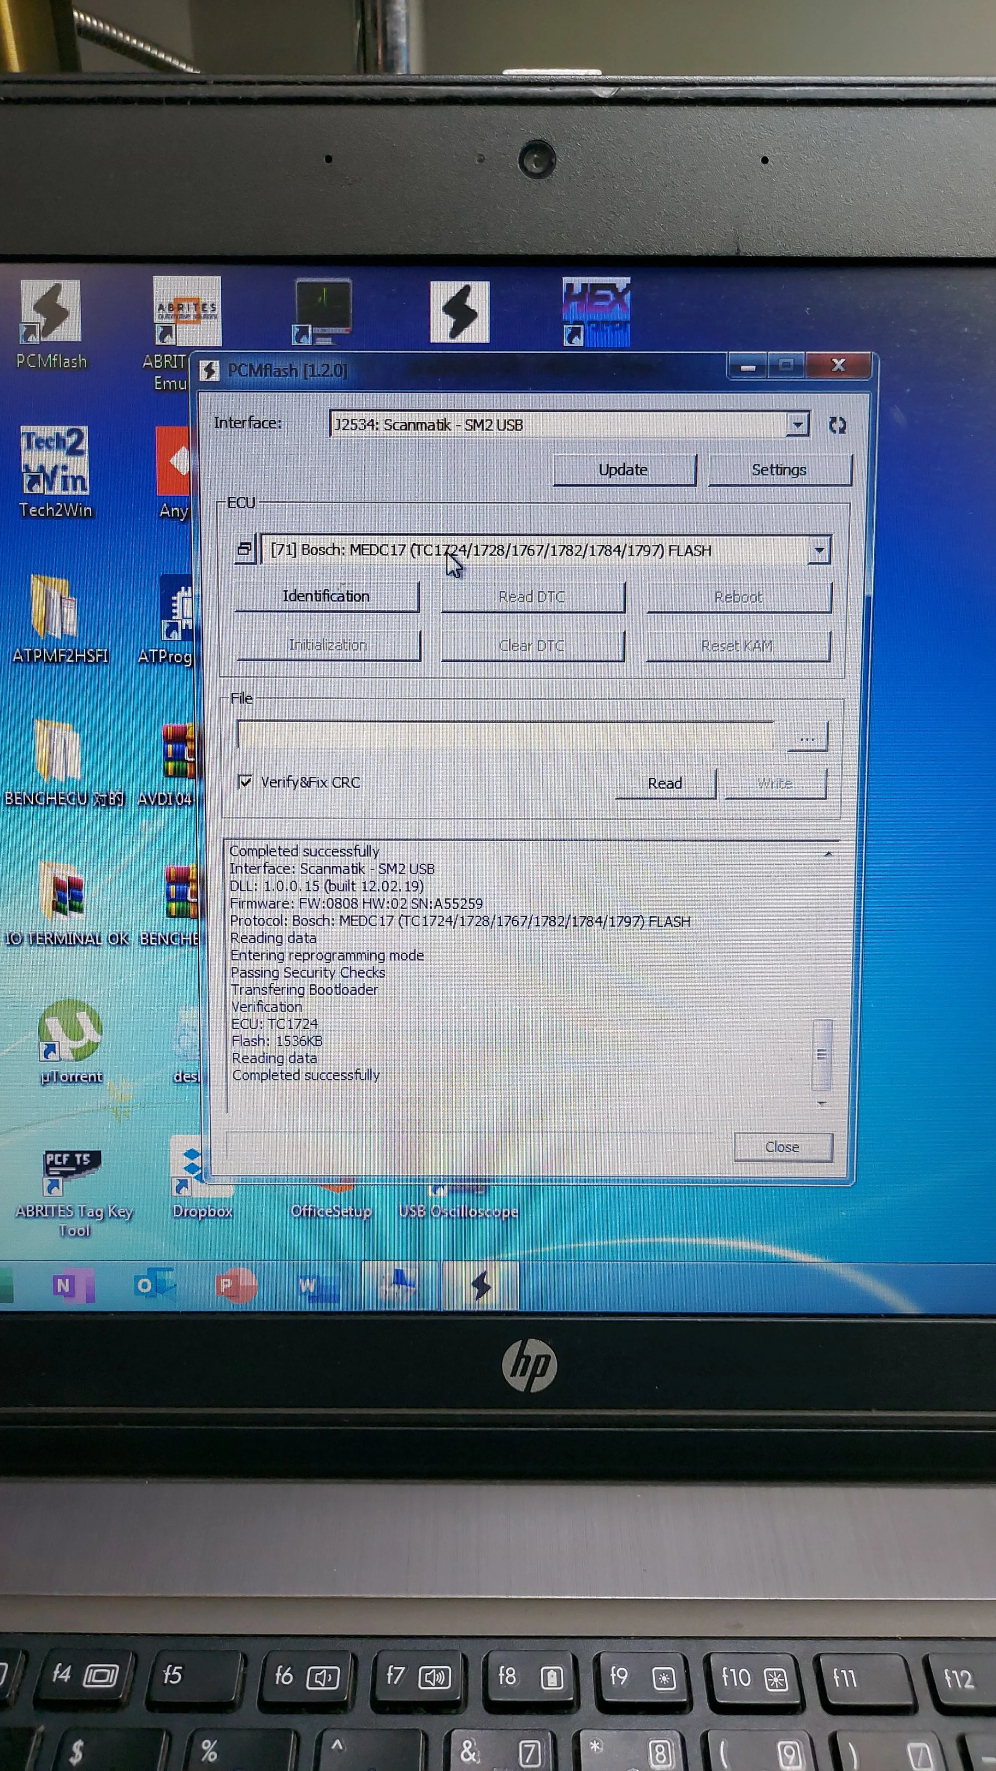Click the PowerPoint taskbar icon
Screen dimensions: 996x1771
[x=236, y=1286]
